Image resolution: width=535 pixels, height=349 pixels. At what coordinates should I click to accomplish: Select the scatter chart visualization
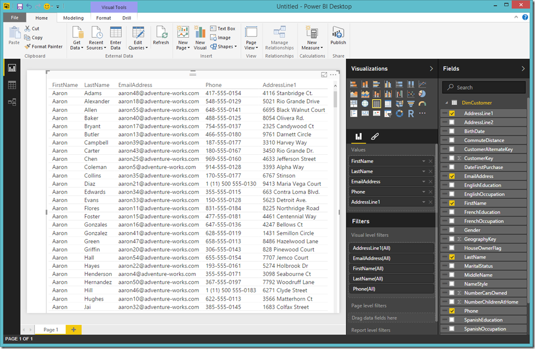(411, 94)
